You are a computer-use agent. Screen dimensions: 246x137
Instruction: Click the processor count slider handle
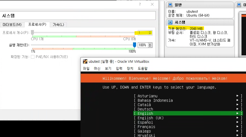click(x=32, y=32)
